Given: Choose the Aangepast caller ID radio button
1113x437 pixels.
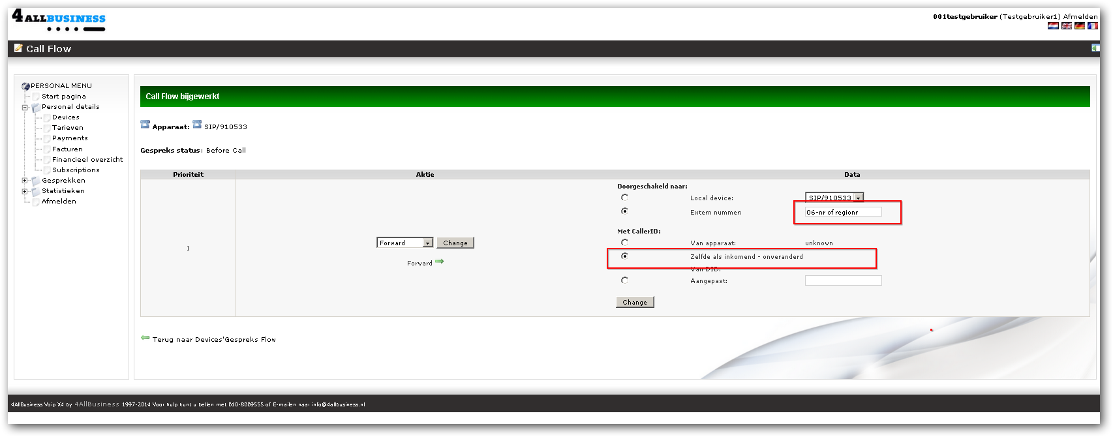Looking at the screenshot, I should 624,280.
